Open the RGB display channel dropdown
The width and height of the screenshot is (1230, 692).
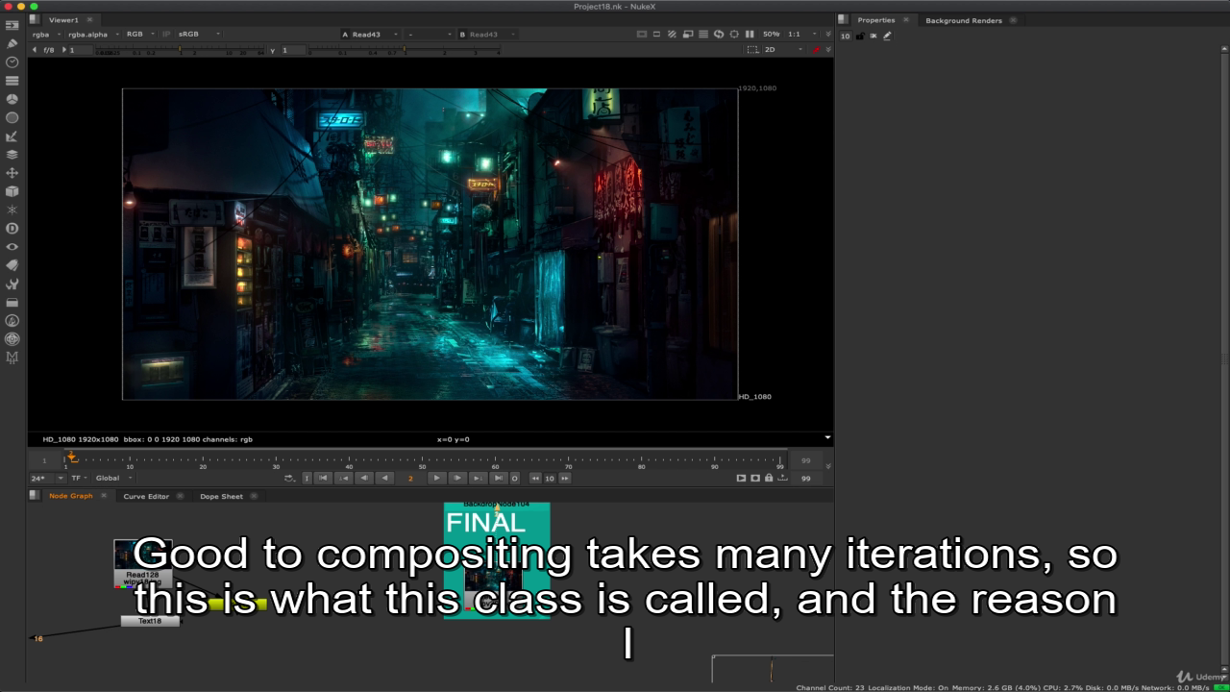click(x=140, y=34)
